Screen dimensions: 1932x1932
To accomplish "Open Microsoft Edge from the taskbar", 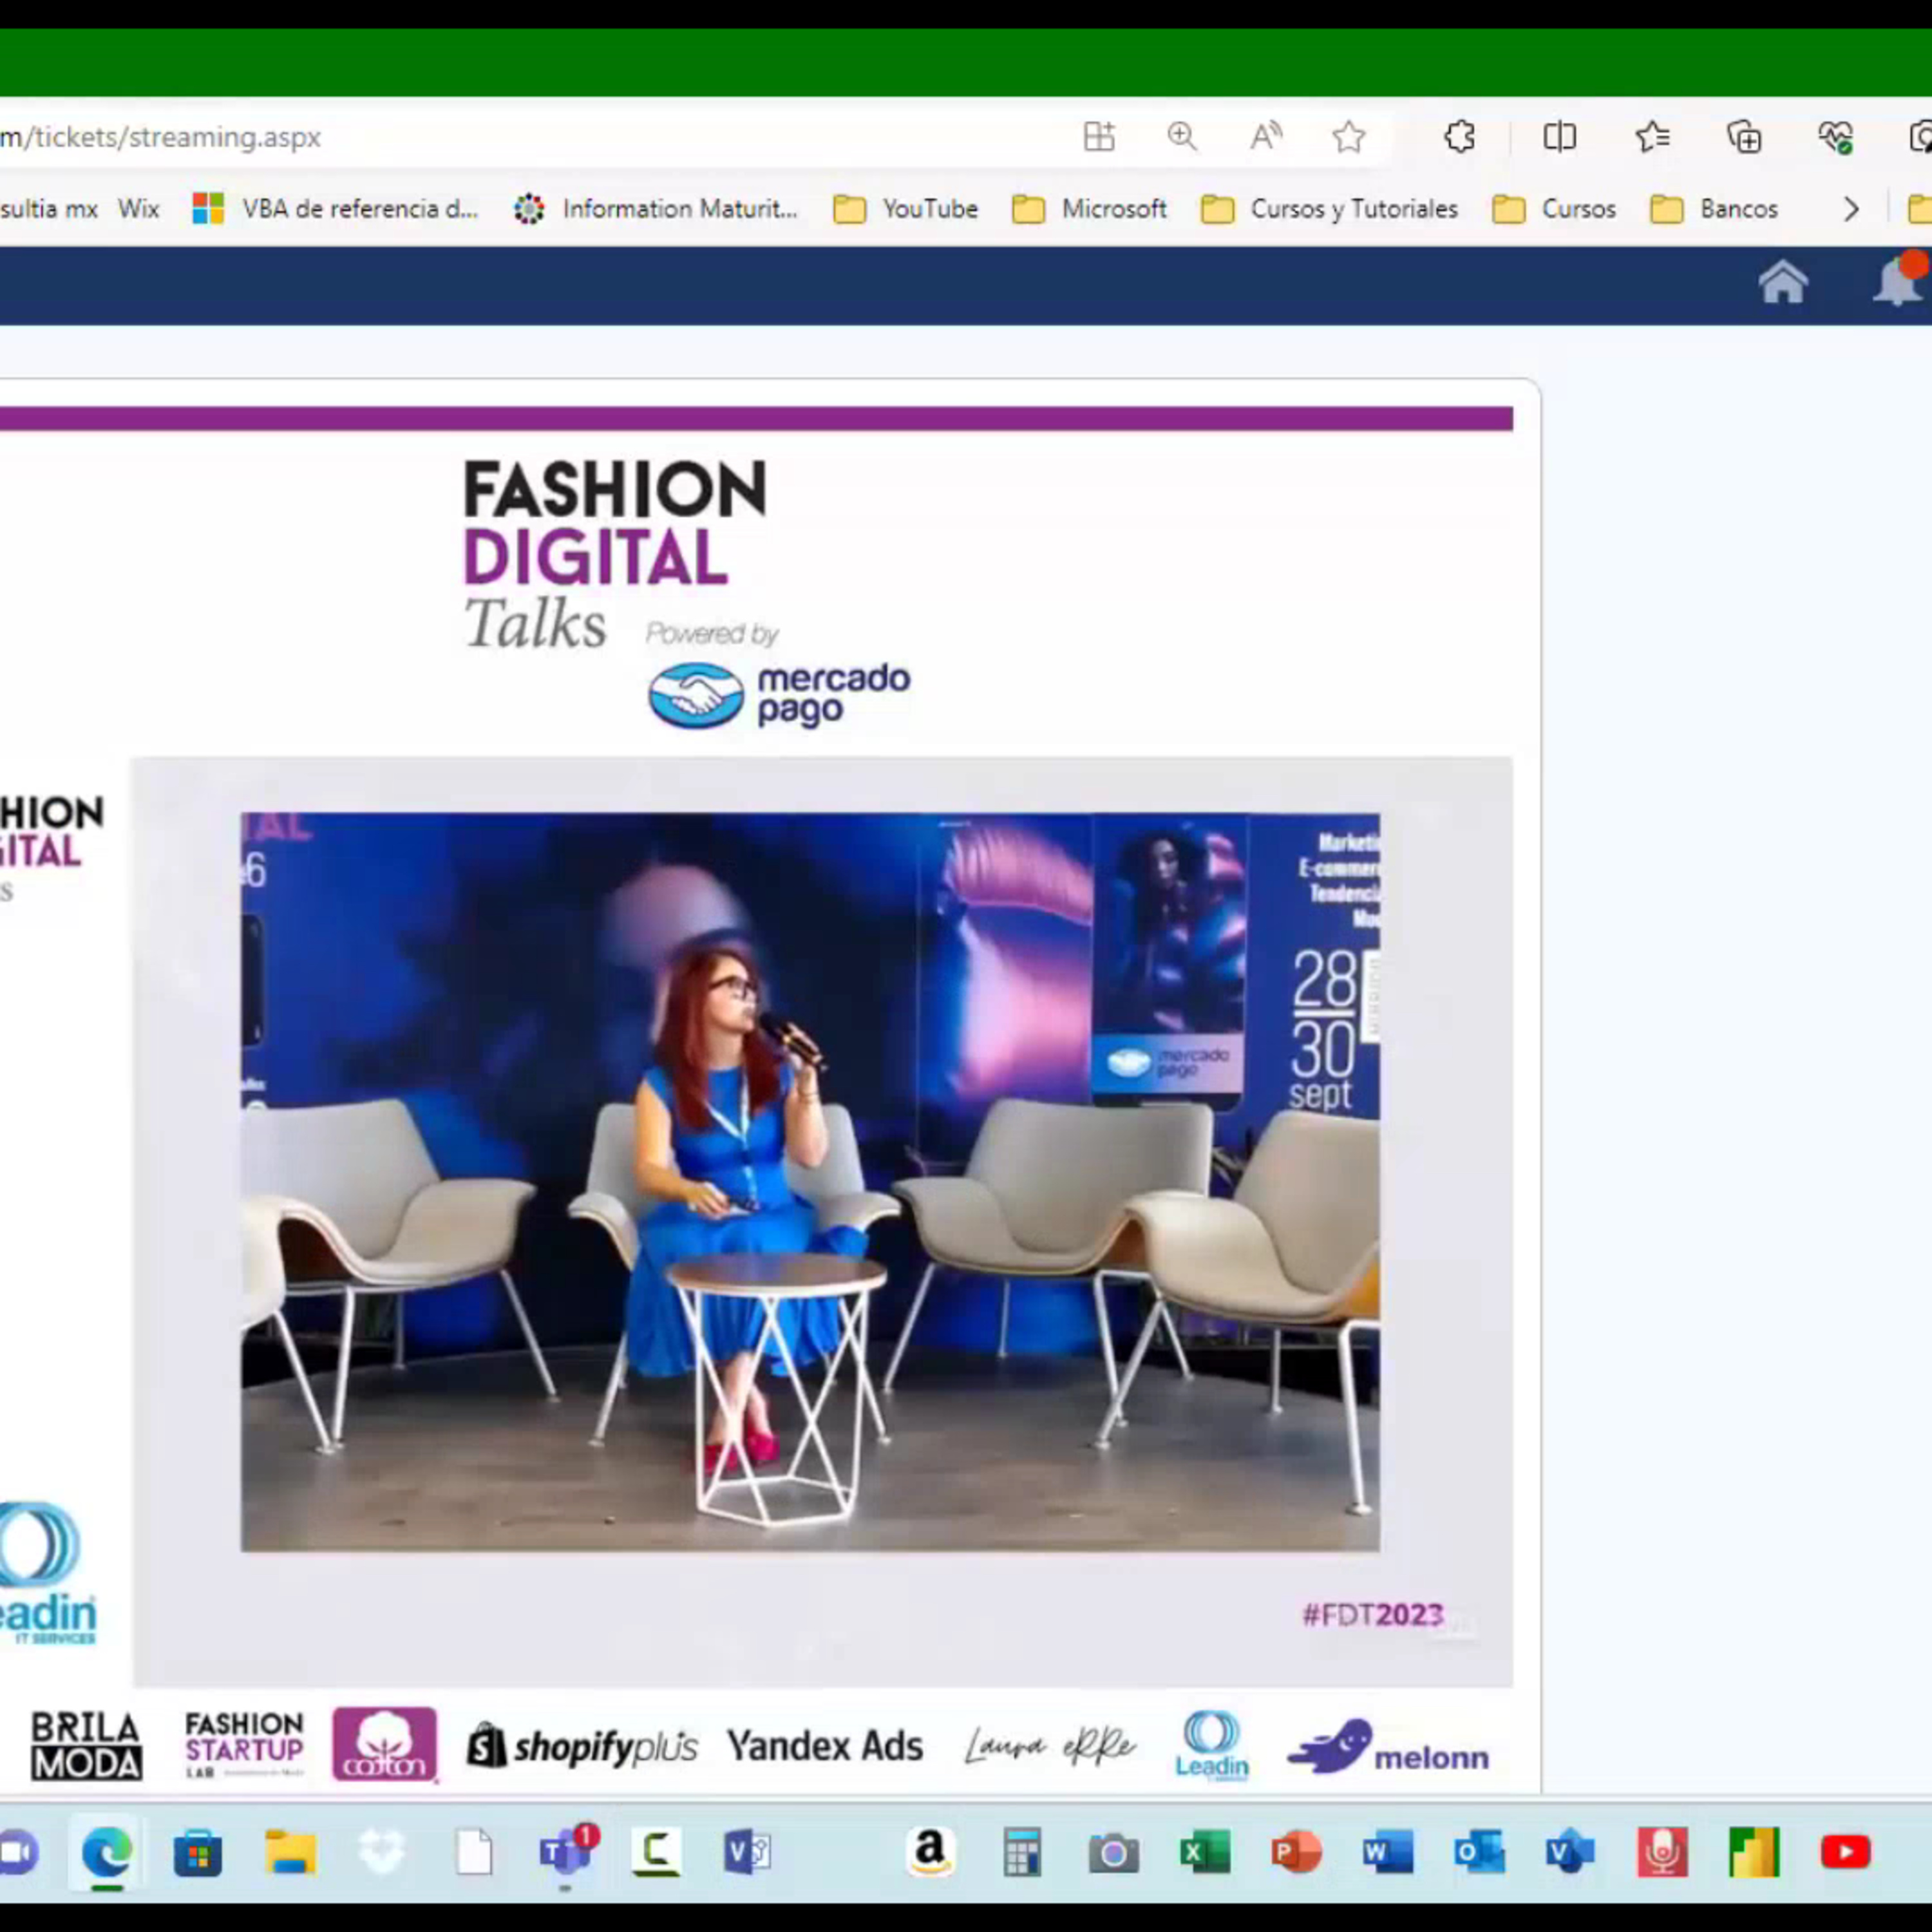I will click(107, 1853).
